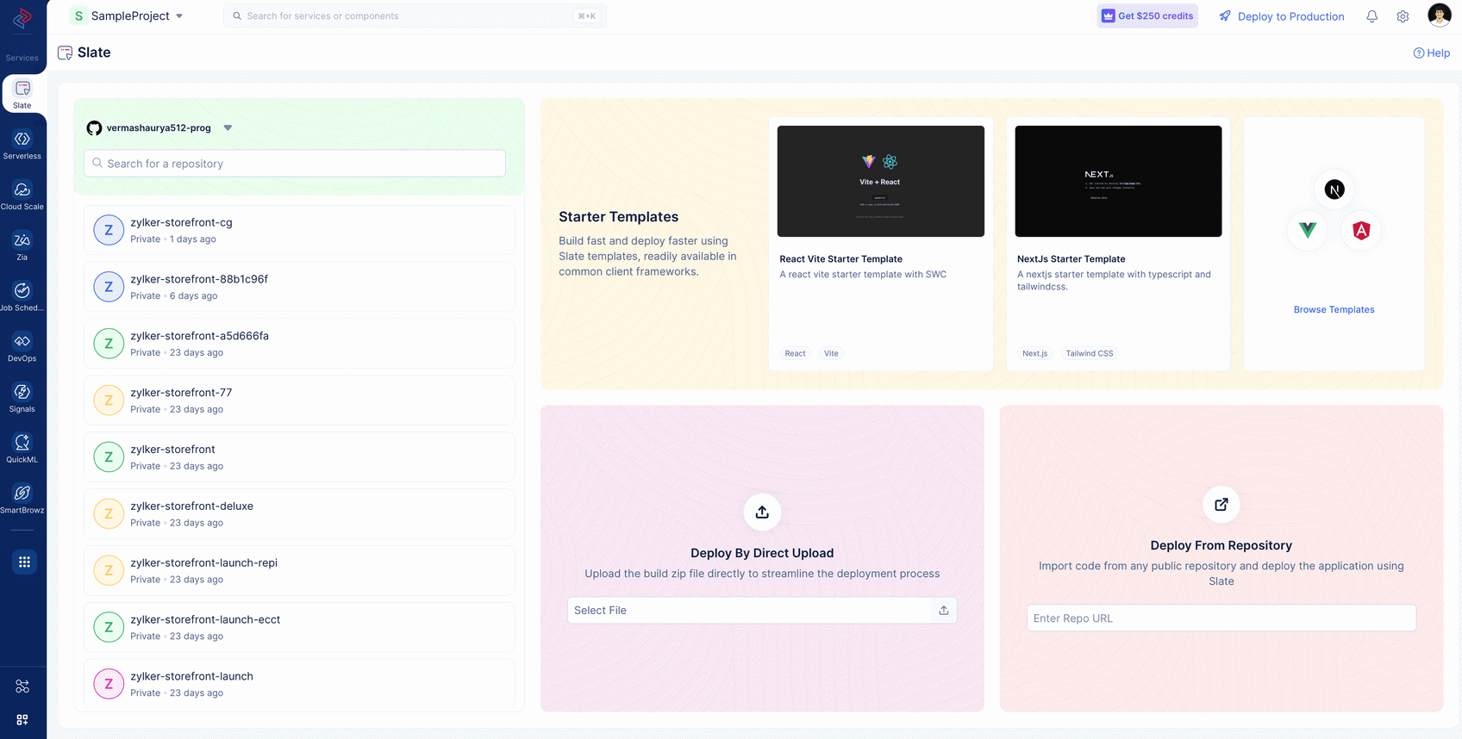Click the bottom-most sidebar grid-plus icon
The image size is (1462, 739).
22,719
